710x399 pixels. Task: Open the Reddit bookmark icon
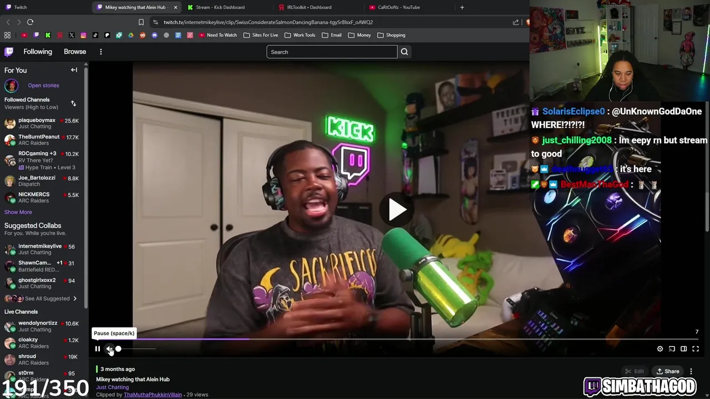point(143,35)
